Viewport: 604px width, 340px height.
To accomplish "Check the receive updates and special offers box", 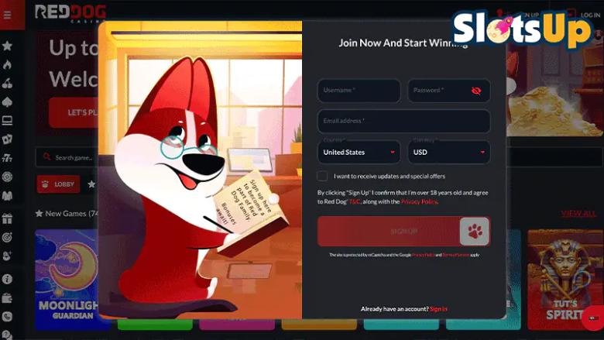I will (x=323, y=176).
